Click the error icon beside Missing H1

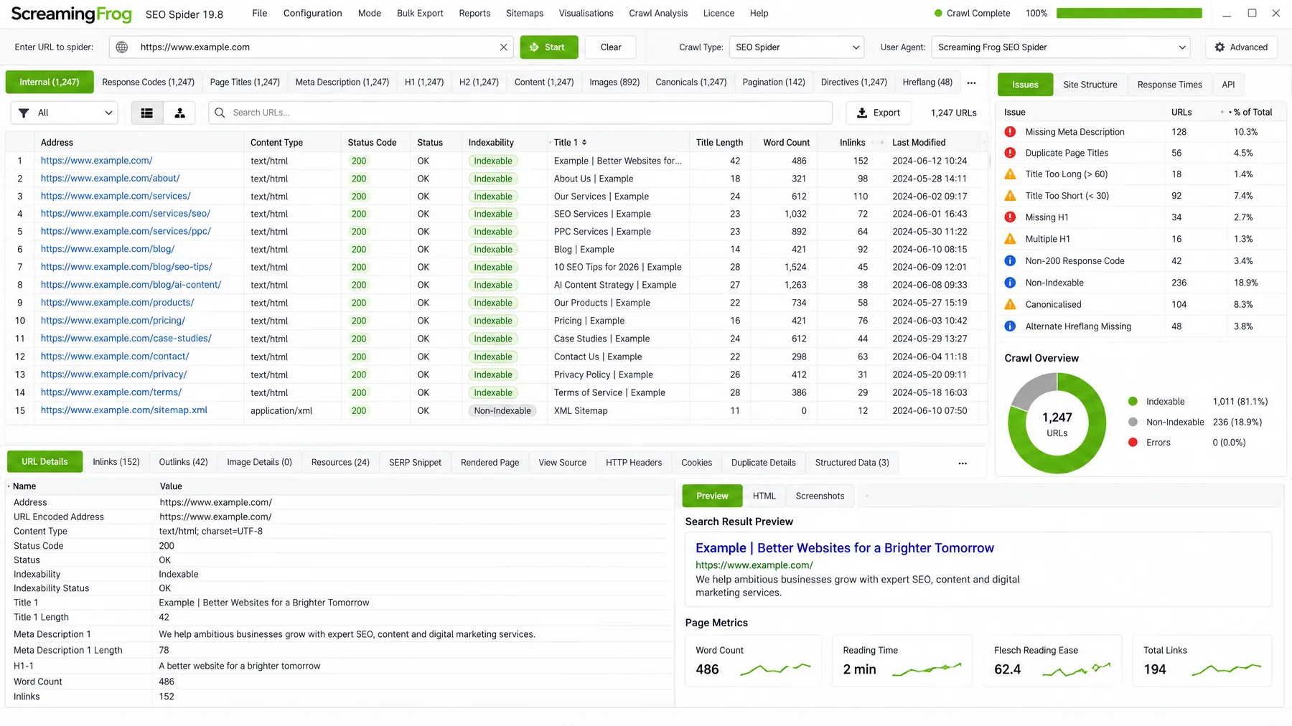pyautogui.click(x=1010, y=217)
